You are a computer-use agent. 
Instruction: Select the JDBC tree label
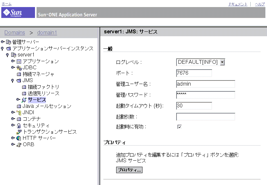tap(30, 68)
